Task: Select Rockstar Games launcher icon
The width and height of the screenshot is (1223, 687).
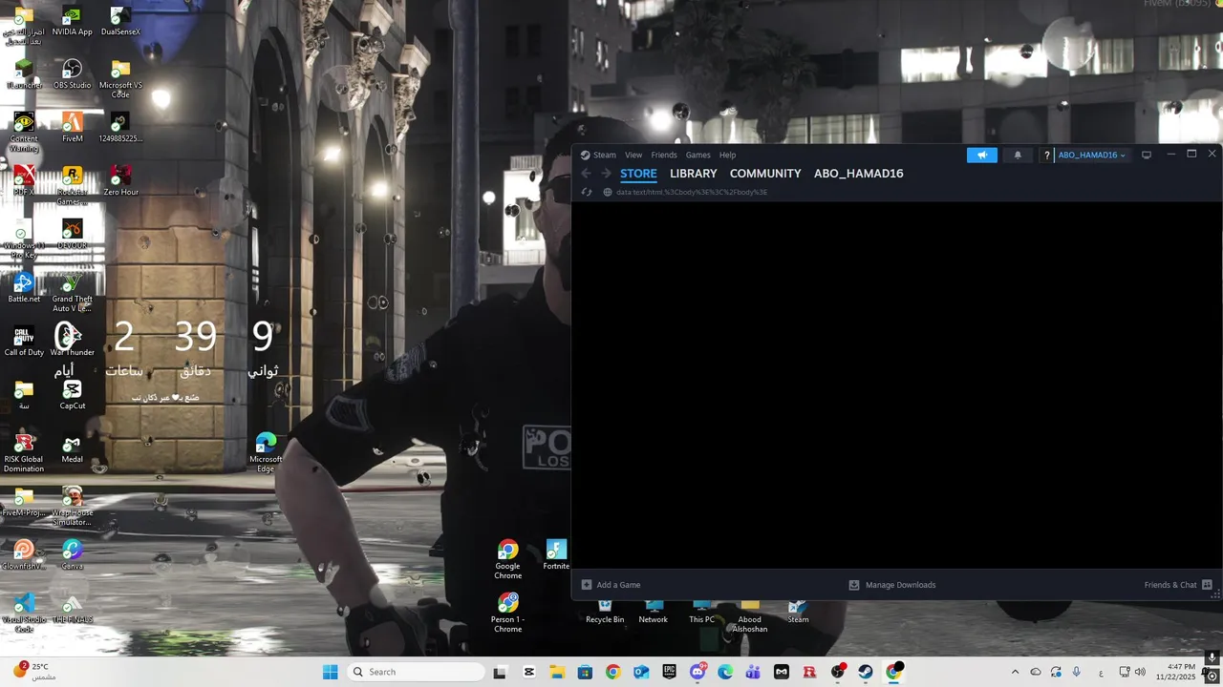Action: click(72, 186)
